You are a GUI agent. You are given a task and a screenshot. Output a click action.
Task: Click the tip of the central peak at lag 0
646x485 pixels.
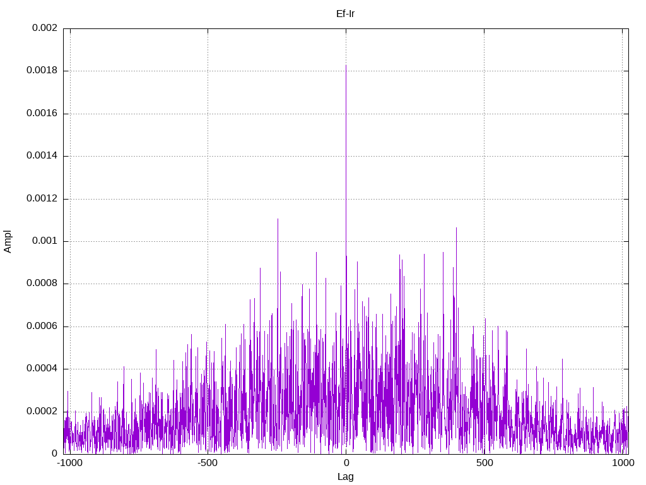click(x=346, y=65)
